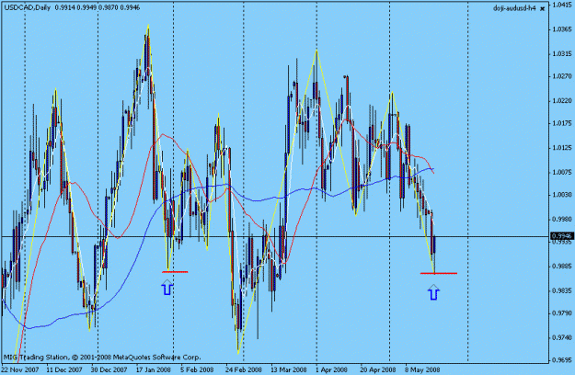Click the 20 Apr 2008 date label

tap(378, 369)
